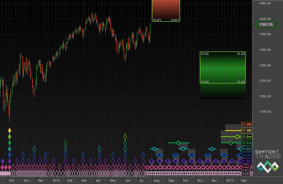Select the solid yellow diamond at the October trough
Image resolution: width=283 pixels, height=184 pixels.
click(x=10, y=131)
